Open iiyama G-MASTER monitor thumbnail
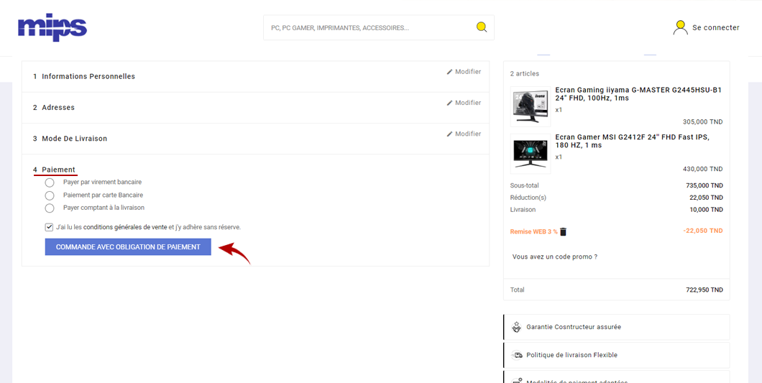This screenshot has height=383, width=762. point(531,106)
